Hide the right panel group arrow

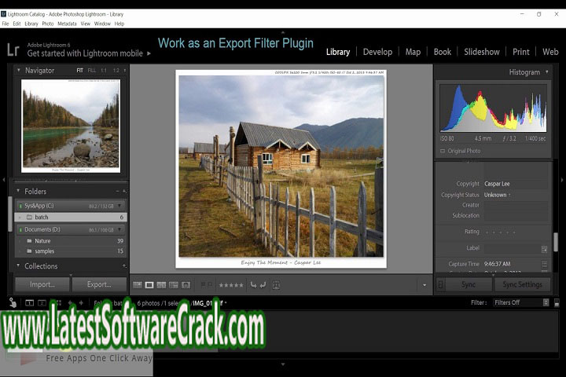tap(562, 179)
